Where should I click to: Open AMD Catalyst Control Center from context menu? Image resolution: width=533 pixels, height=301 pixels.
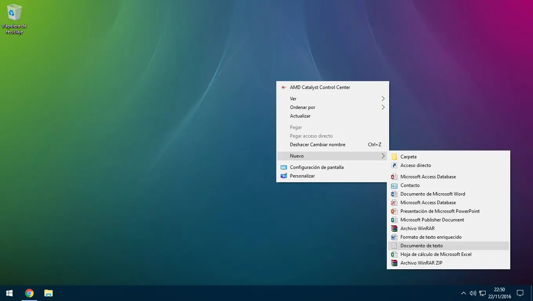click(x=333, y=87)
